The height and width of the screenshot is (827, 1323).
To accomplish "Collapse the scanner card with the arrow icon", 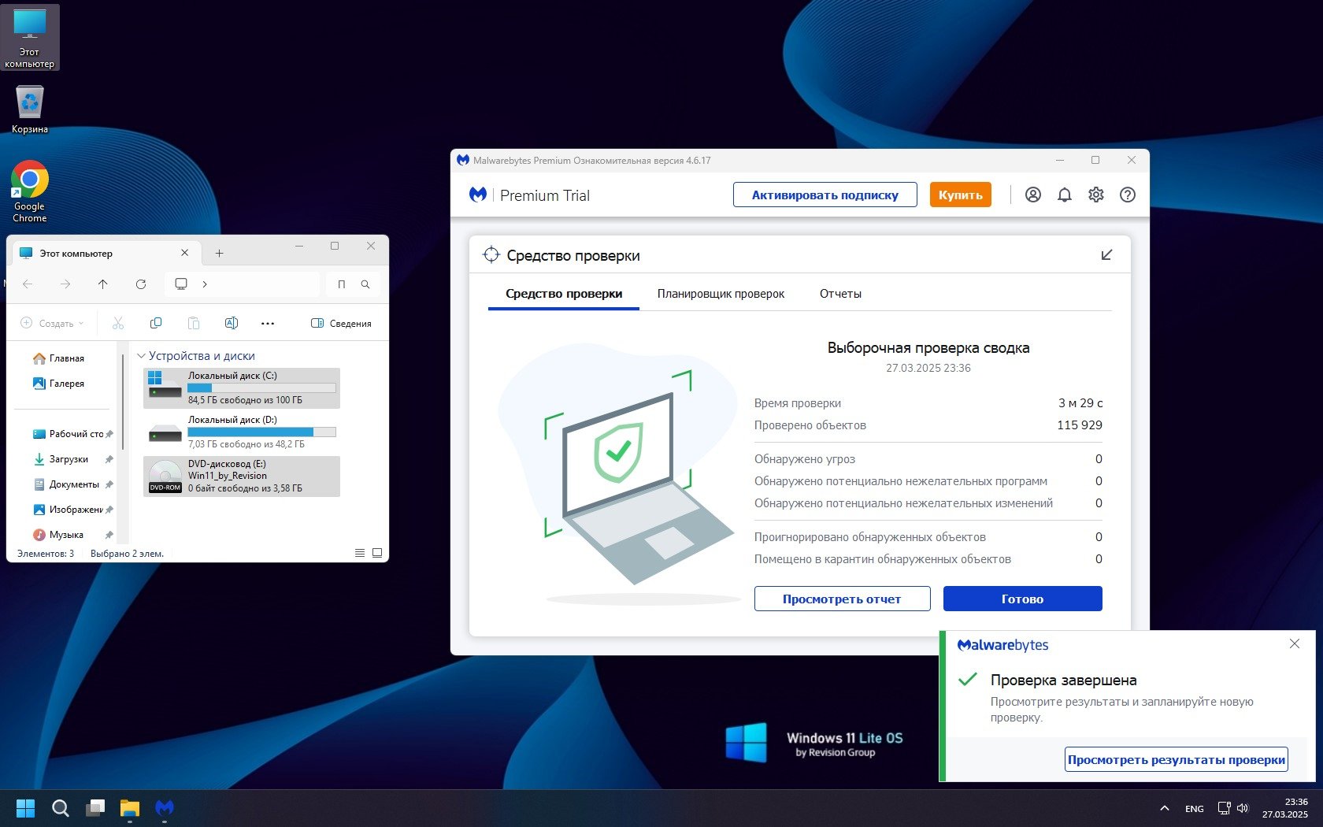I will (1106, 255).
